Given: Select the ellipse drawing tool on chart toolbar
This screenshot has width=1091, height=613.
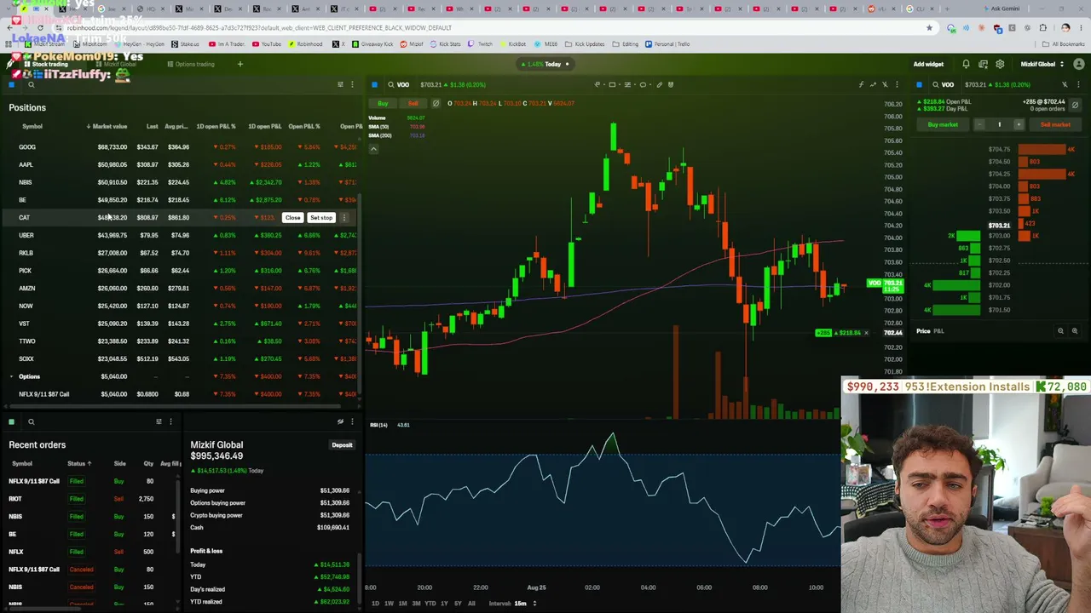Looking at the screenshot, I should pyautogui.click(x=643, y=84).
